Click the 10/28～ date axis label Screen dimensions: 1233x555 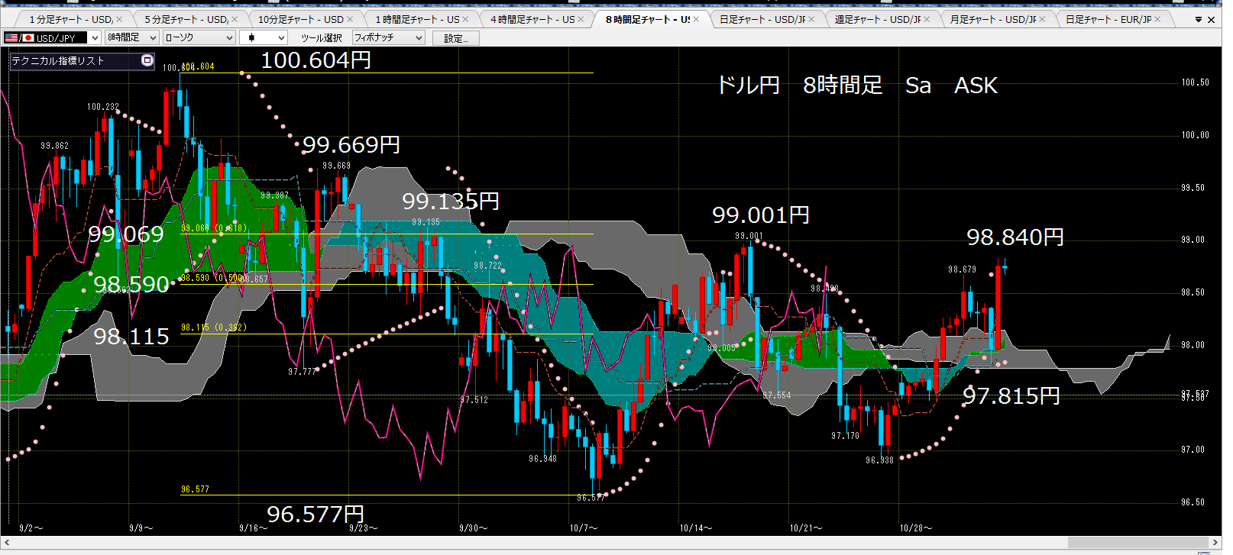coord(916,528)
